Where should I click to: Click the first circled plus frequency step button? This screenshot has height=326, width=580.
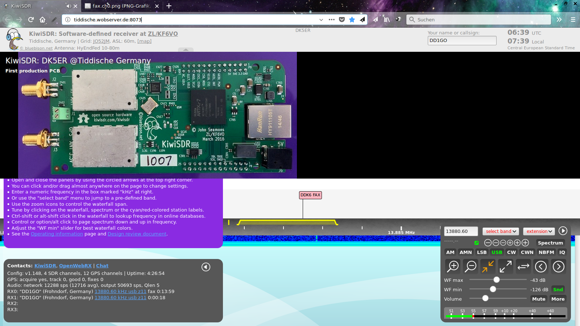510,243
